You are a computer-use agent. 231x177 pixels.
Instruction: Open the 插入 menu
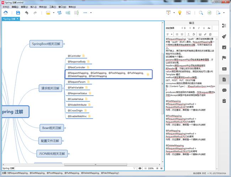[x=33, y=7]
